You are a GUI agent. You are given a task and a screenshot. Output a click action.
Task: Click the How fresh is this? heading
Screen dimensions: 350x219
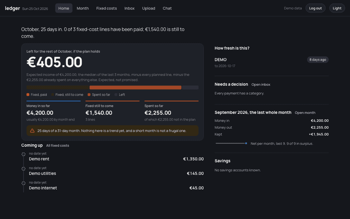(232, 48)
